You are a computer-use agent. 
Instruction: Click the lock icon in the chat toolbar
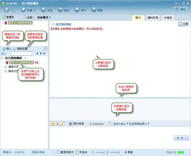62,124
